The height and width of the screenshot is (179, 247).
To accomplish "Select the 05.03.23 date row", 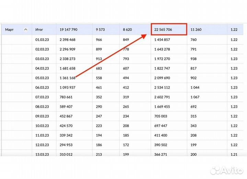I will click(x=42, y=78).
